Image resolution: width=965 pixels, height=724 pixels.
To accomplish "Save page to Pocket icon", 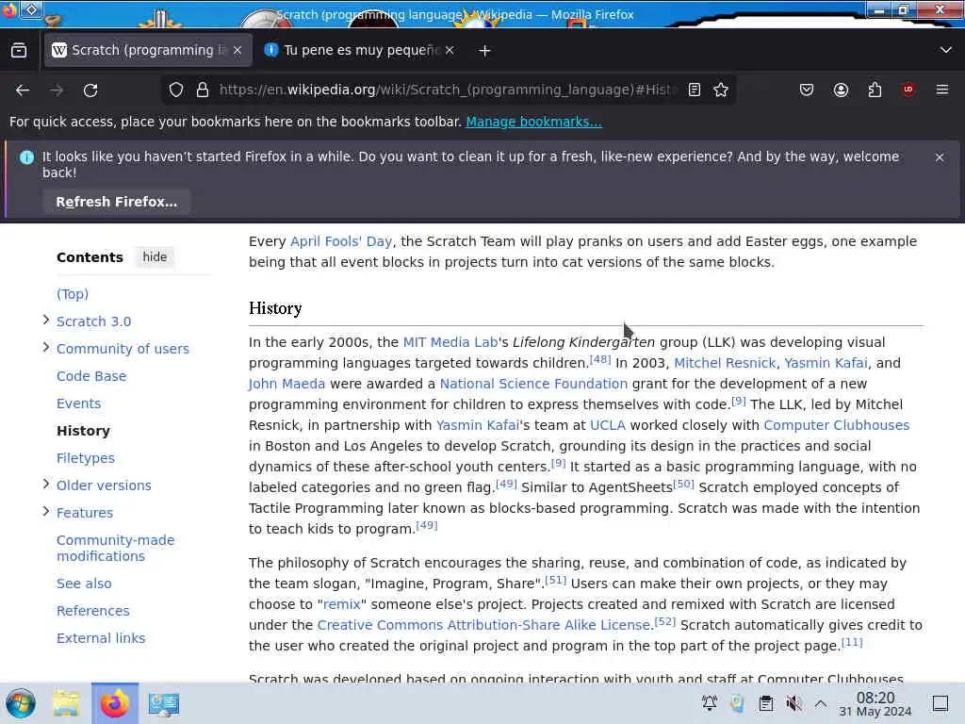I will point(807,90).
